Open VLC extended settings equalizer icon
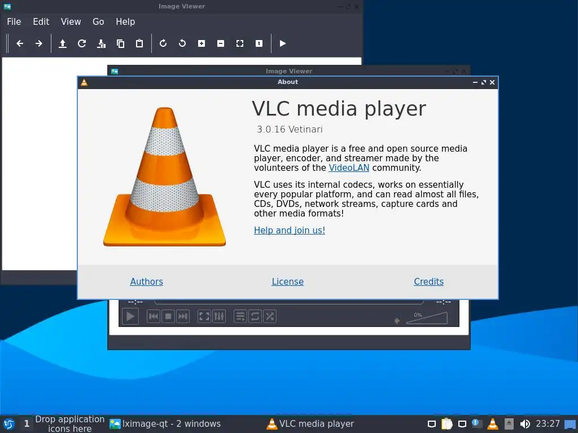 coord(219,316)
